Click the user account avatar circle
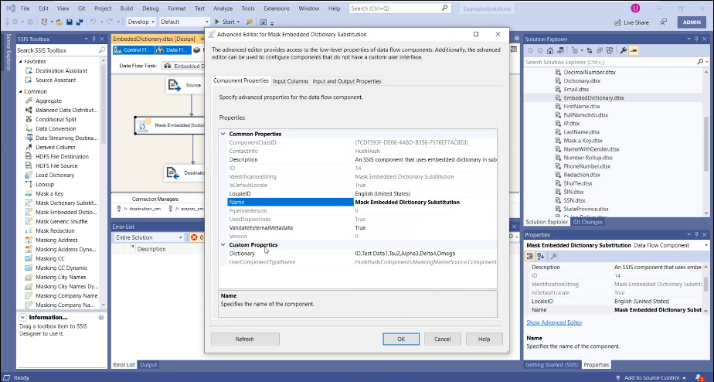The image size is (714, 382). point(635,9)
